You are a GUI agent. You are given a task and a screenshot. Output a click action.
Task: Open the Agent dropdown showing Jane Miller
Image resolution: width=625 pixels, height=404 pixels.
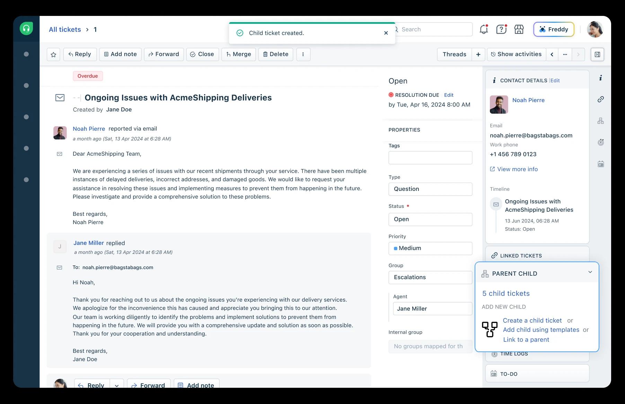pos(432,309)
